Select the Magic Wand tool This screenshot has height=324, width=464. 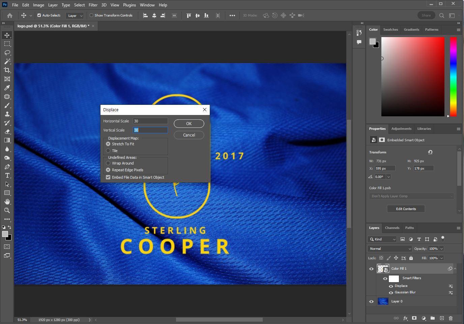click(x=7, y=61)
